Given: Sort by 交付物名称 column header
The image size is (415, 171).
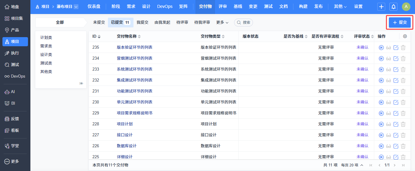Looking at the screenshot, I should pyautogui.click(x=129, y=37).
